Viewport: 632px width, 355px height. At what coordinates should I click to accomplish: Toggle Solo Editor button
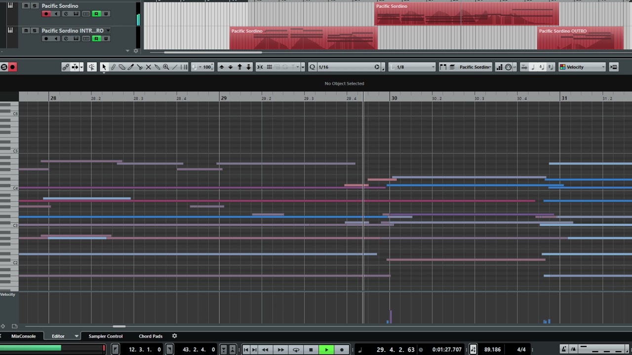4,67
